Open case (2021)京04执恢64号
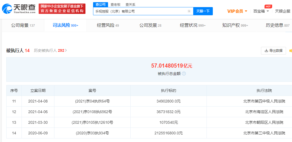Viewport: 292px width, 142px height. pyautogui.click(x=92, y=101)
